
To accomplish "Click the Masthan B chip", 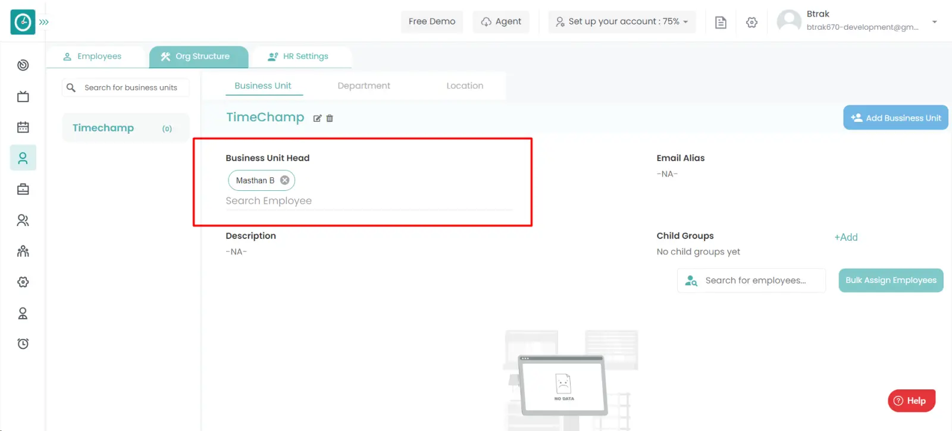I will coord(261,180).
